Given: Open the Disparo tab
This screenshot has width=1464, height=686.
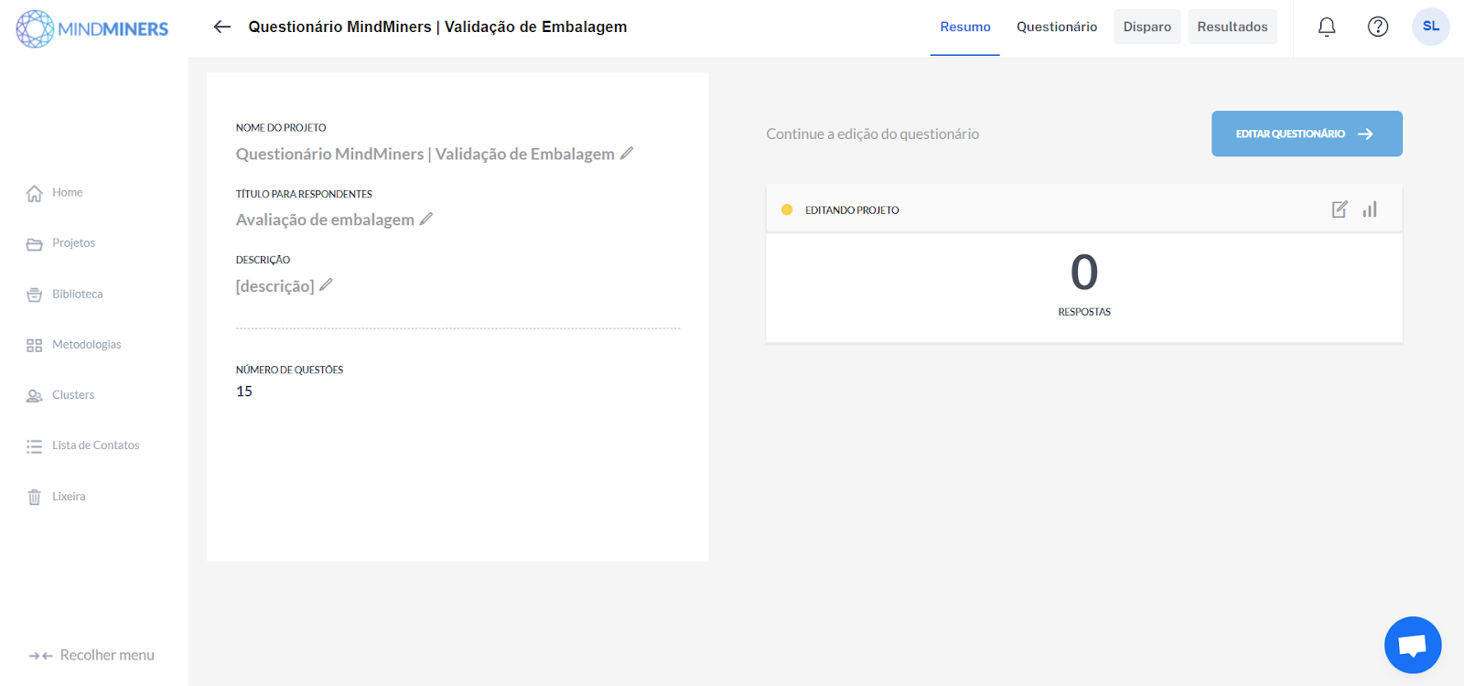Looking at the screenshot, I should coord(1147,27).
